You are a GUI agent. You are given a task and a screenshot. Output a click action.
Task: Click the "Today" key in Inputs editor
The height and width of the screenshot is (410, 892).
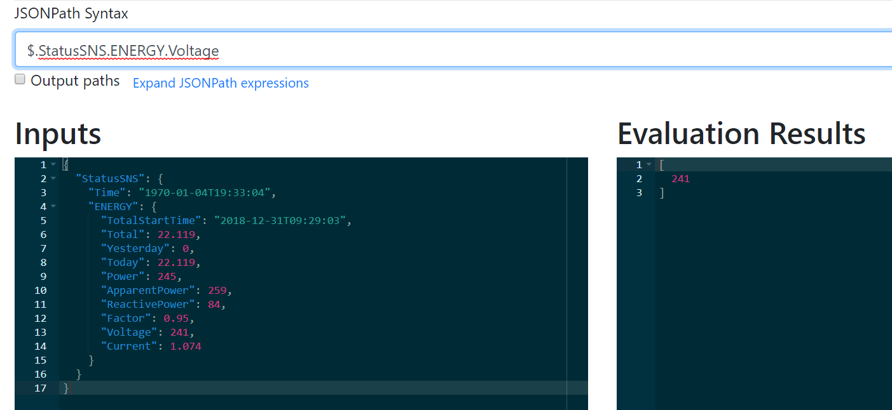click(123, 263)
